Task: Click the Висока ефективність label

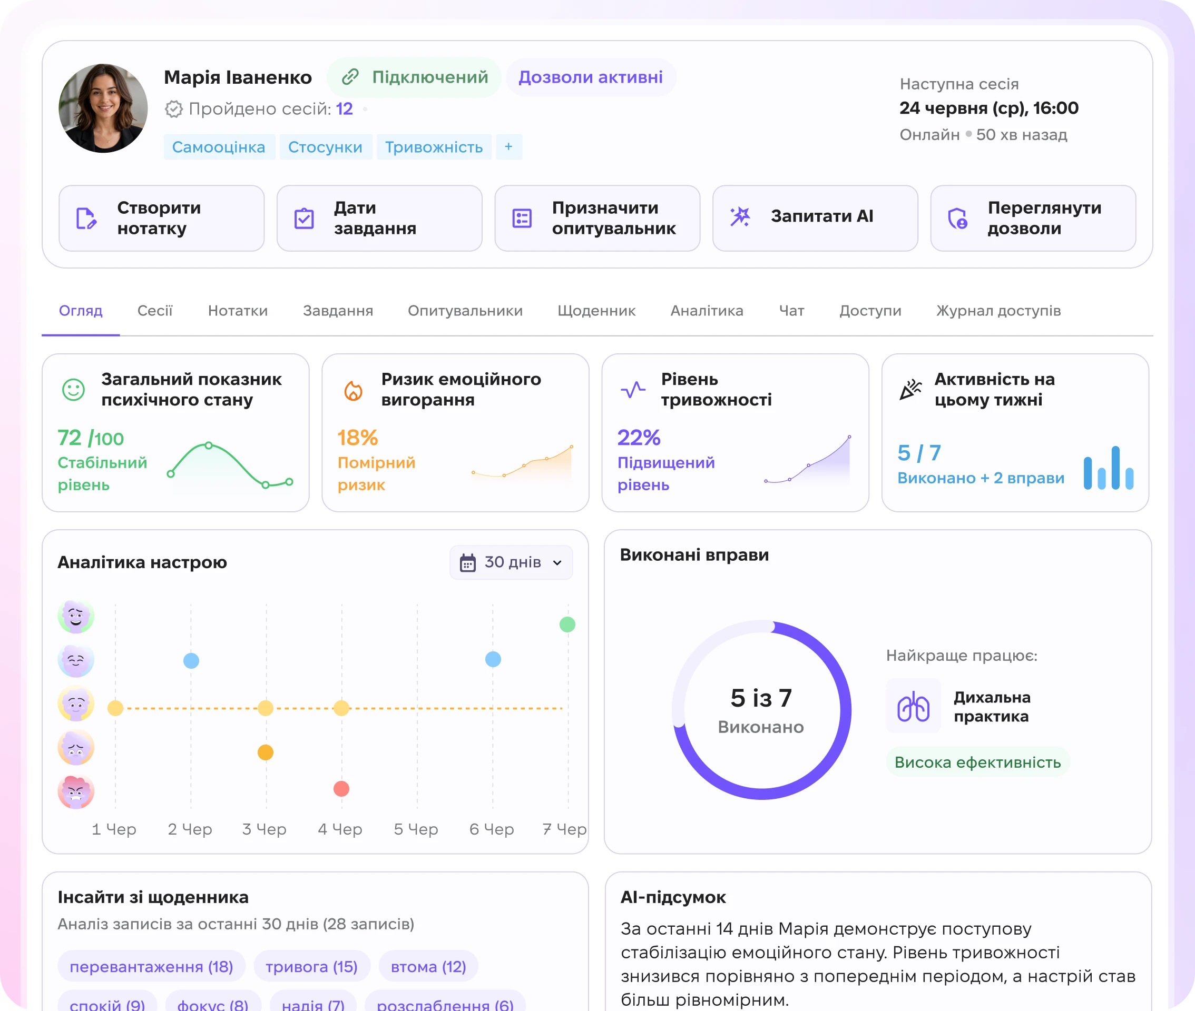Action: [978, 762]
